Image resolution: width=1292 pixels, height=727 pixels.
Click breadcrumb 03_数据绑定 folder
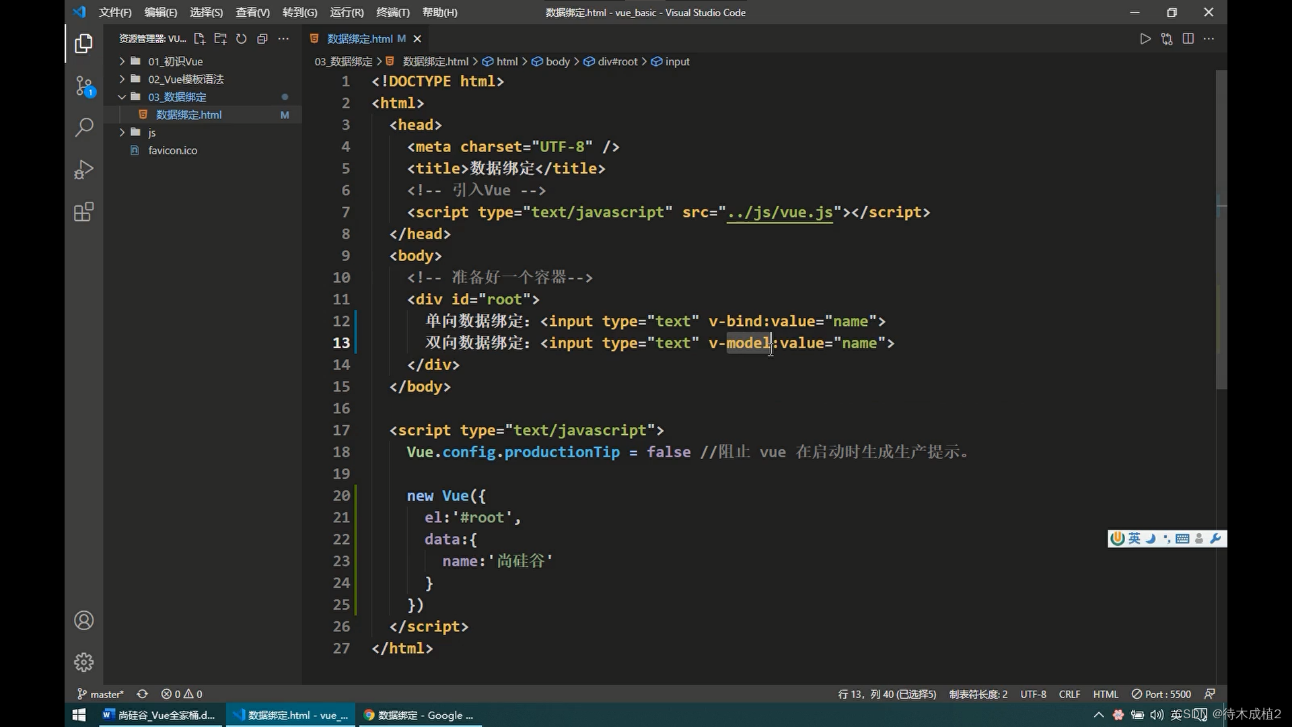click(343, 61)
